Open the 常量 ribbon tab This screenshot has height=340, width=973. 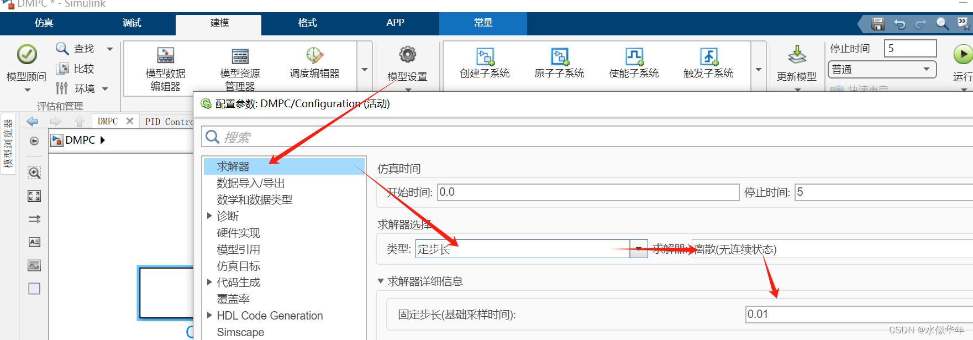(x=483, y=23)
